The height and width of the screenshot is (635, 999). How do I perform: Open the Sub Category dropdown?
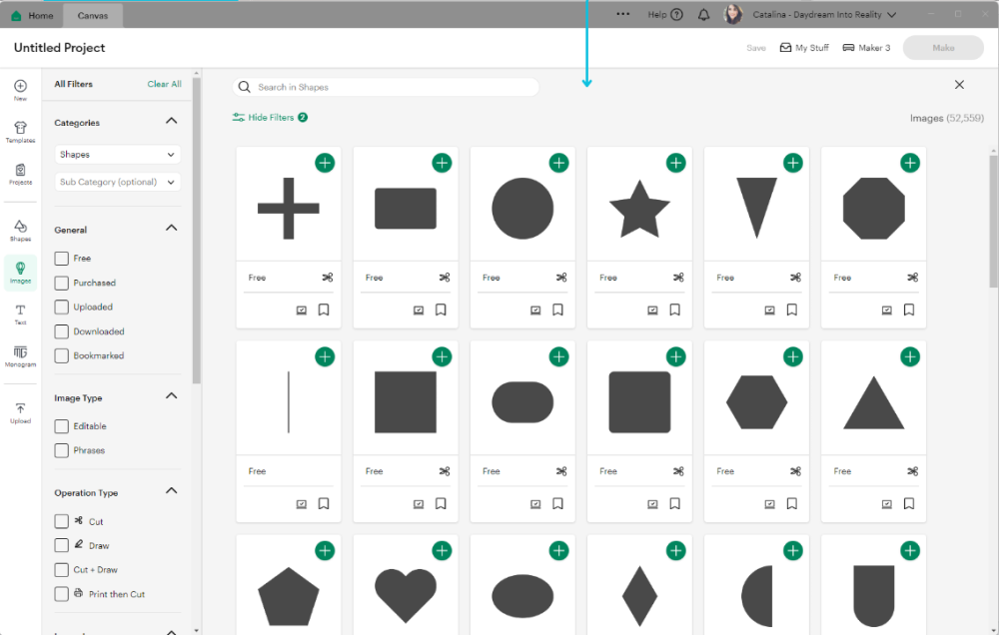coord(118,182)
